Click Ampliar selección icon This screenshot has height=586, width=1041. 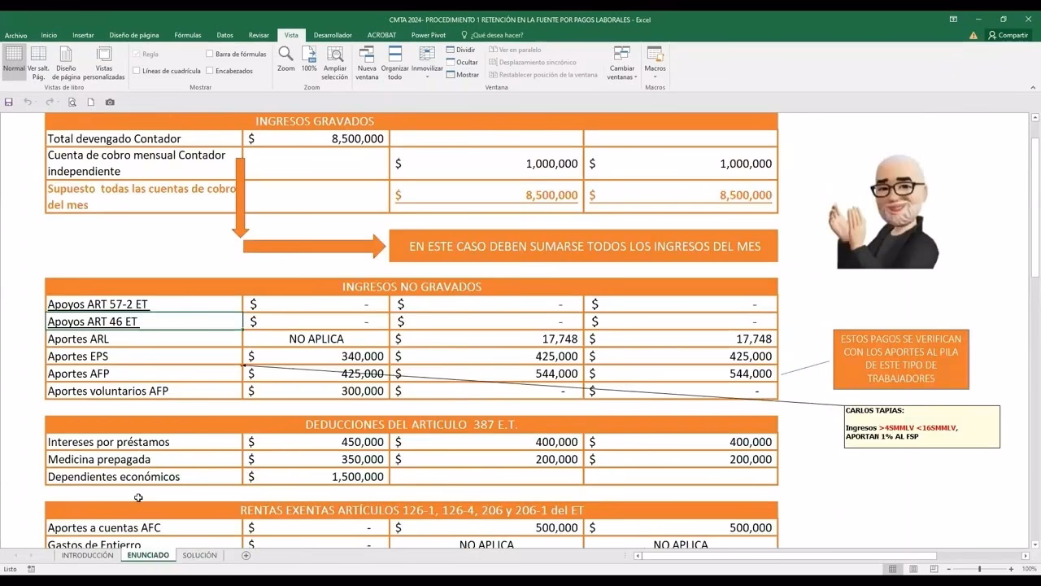(335, 55)
